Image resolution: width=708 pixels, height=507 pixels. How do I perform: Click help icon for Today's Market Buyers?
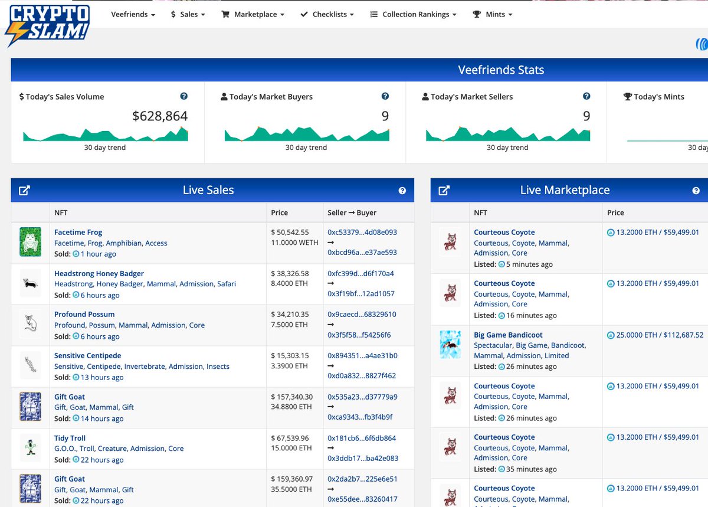[385, 96]
